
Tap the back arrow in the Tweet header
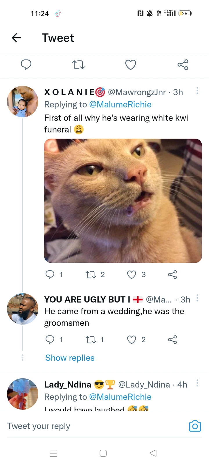pos(17,38)
